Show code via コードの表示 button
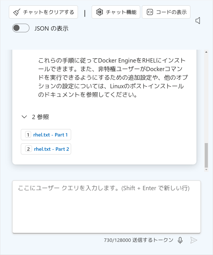The image size is (213, 255). click(166, 12)
